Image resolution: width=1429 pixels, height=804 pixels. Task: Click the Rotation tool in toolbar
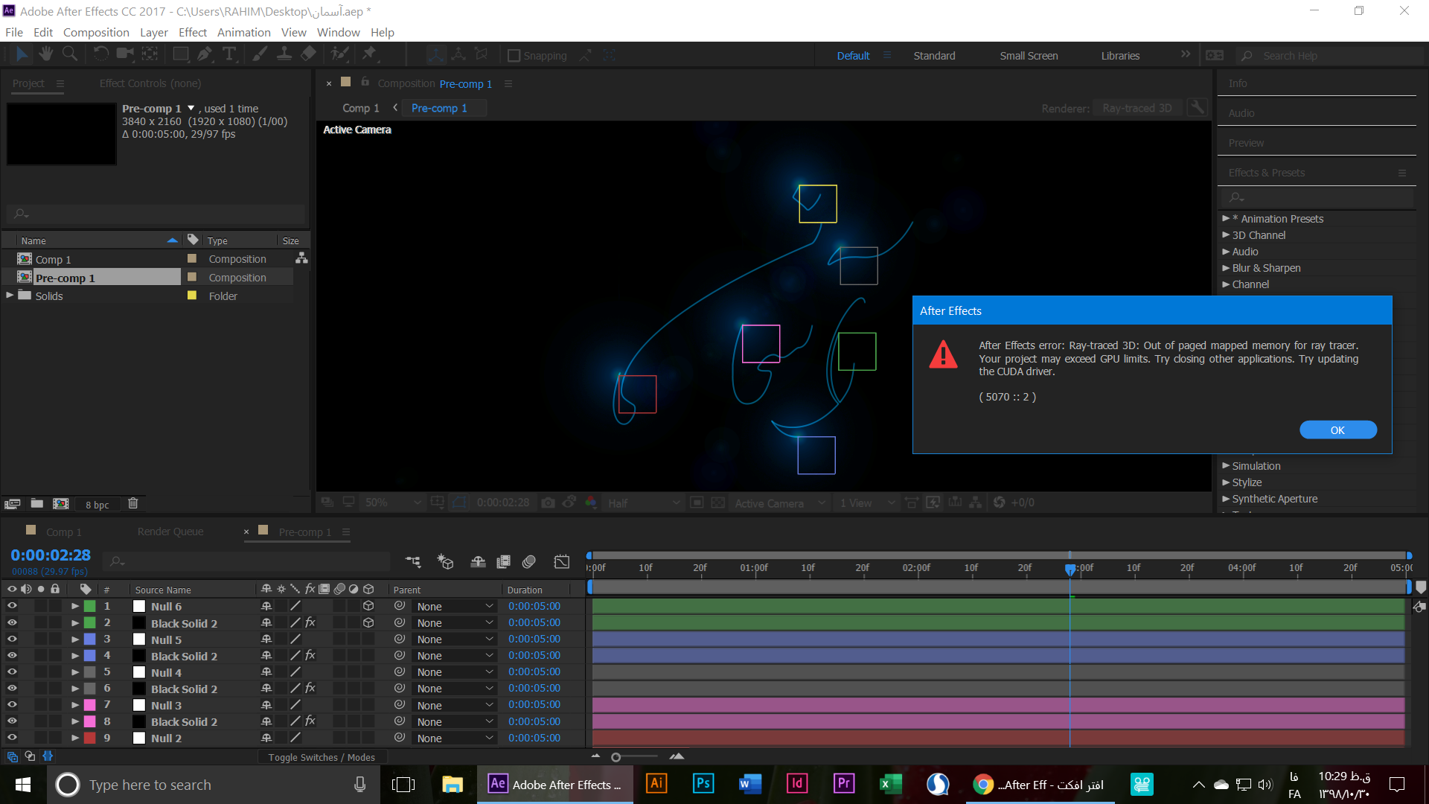[97, 55]
